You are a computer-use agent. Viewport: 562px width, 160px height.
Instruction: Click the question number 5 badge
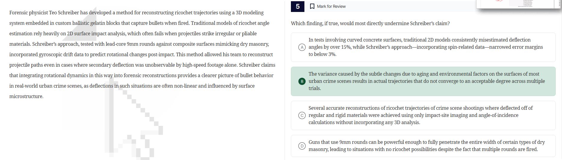pyautogui.click(x=298, y=6)
